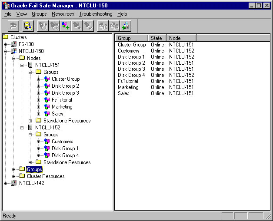The image size is (273, 221).
Task: Expand the highlighted Groups folder
Action: (14, 169)
